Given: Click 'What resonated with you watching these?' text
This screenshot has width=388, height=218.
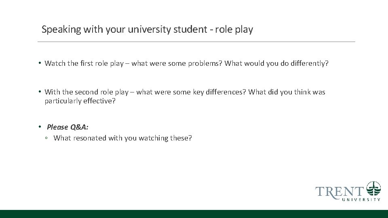Looking at the screenshot, I should (122, 138).
